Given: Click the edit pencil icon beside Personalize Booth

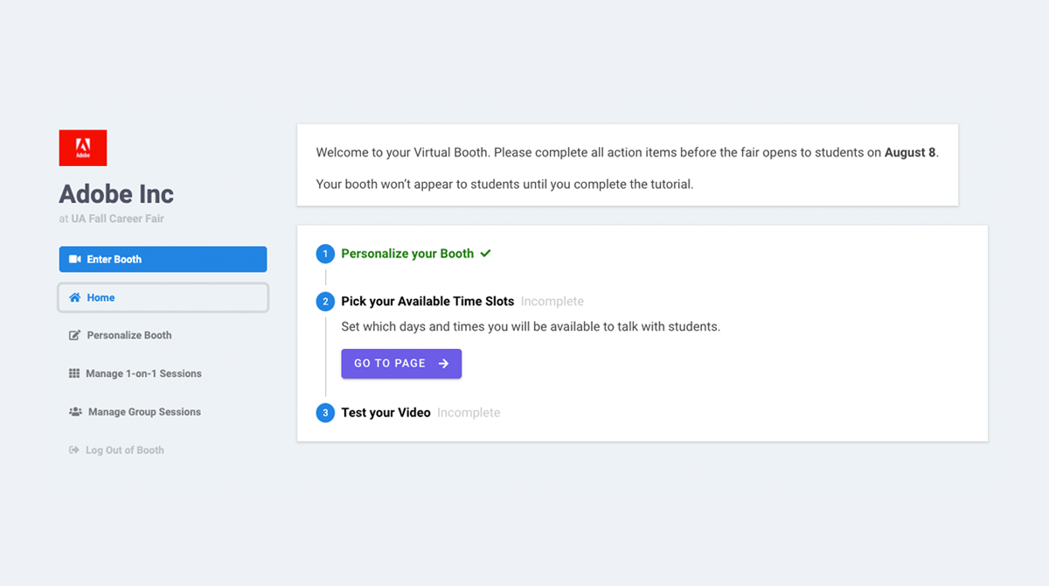Looking at the screenshot, I should 75,335.
